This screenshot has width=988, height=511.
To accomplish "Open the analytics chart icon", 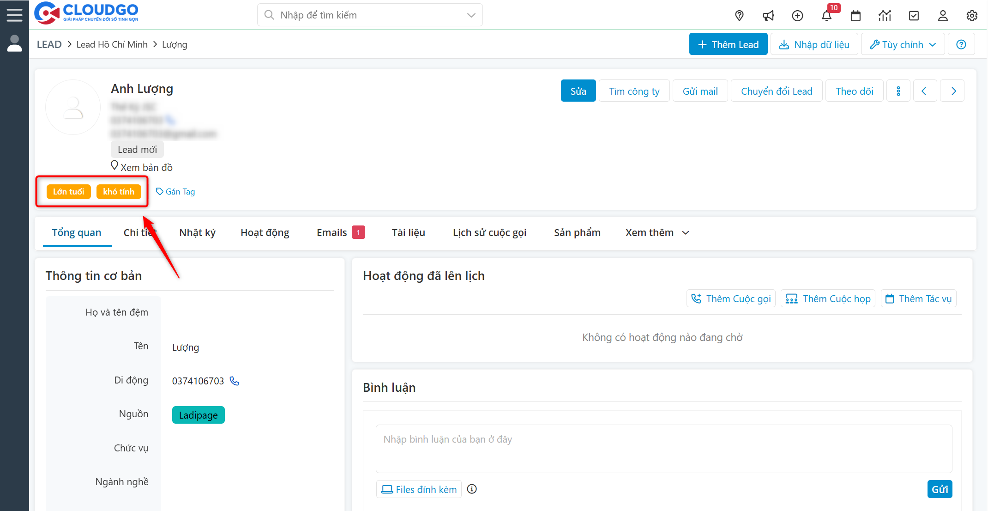I will coord(885,16).
